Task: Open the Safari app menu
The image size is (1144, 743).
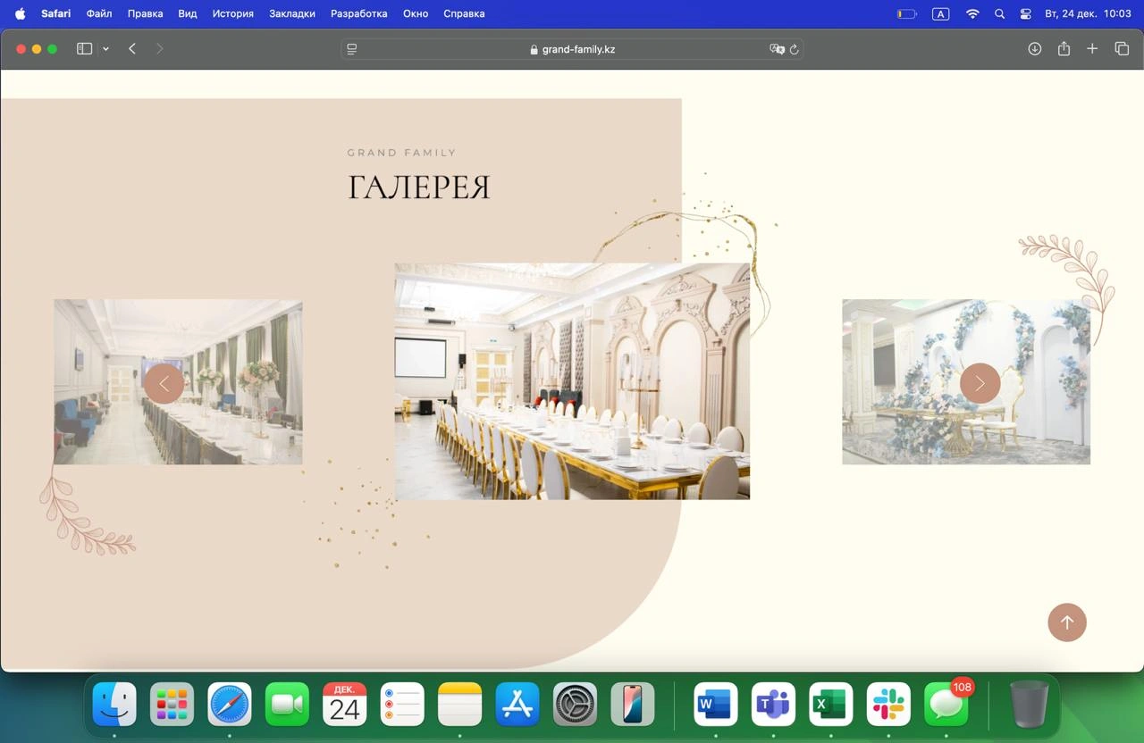Action: click(x=55, y=13)
